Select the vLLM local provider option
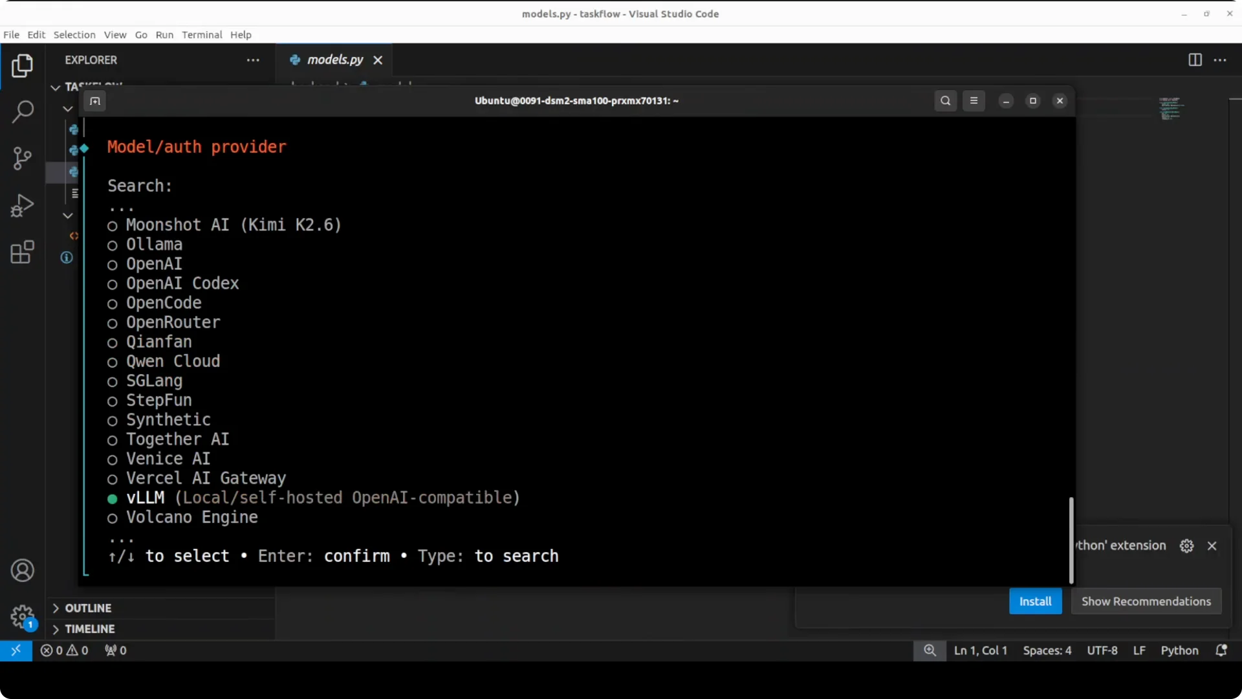 (x=314, y=498)
